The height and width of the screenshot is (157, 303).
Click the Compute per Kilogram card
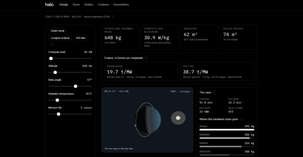click(x=160, y=37)
